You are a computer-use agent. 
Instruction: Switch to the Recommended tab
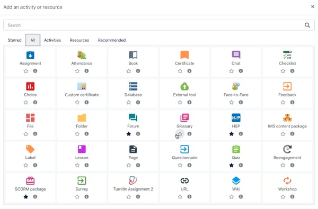point(112,40)
